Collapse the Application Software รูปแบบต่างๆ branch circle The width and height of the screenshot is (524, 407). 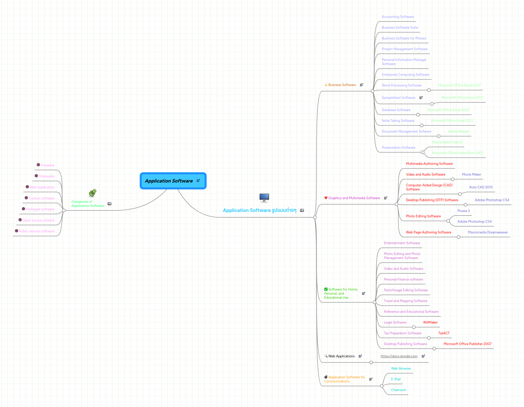[x=315, y=217]
